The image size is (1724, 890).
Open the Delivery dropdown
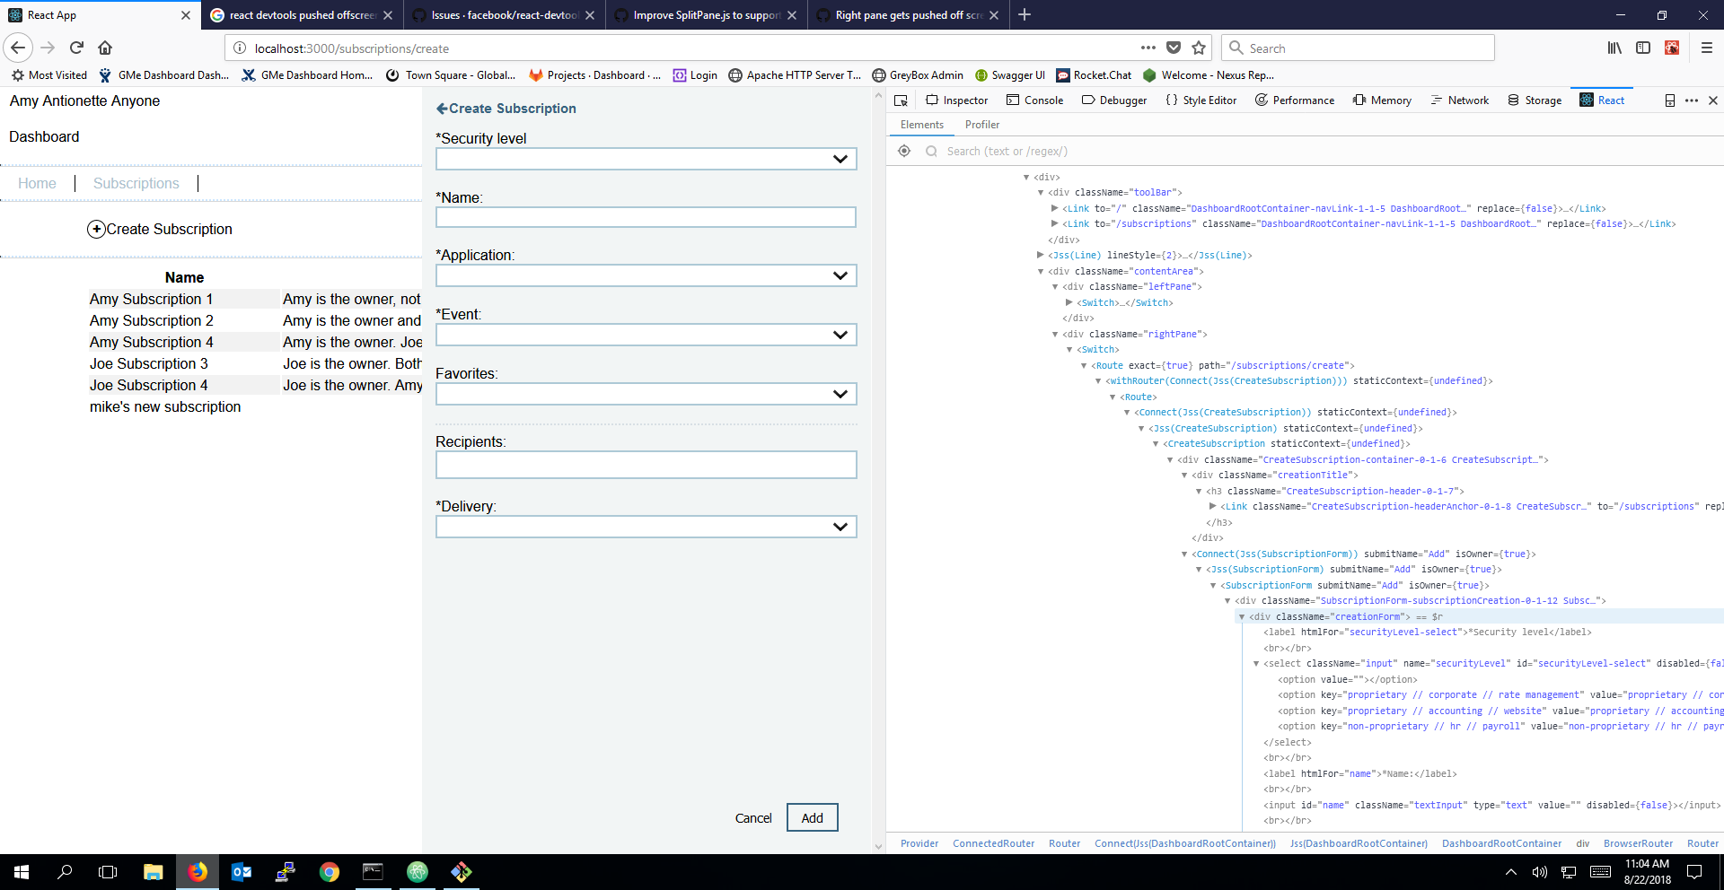click(646, 527)
